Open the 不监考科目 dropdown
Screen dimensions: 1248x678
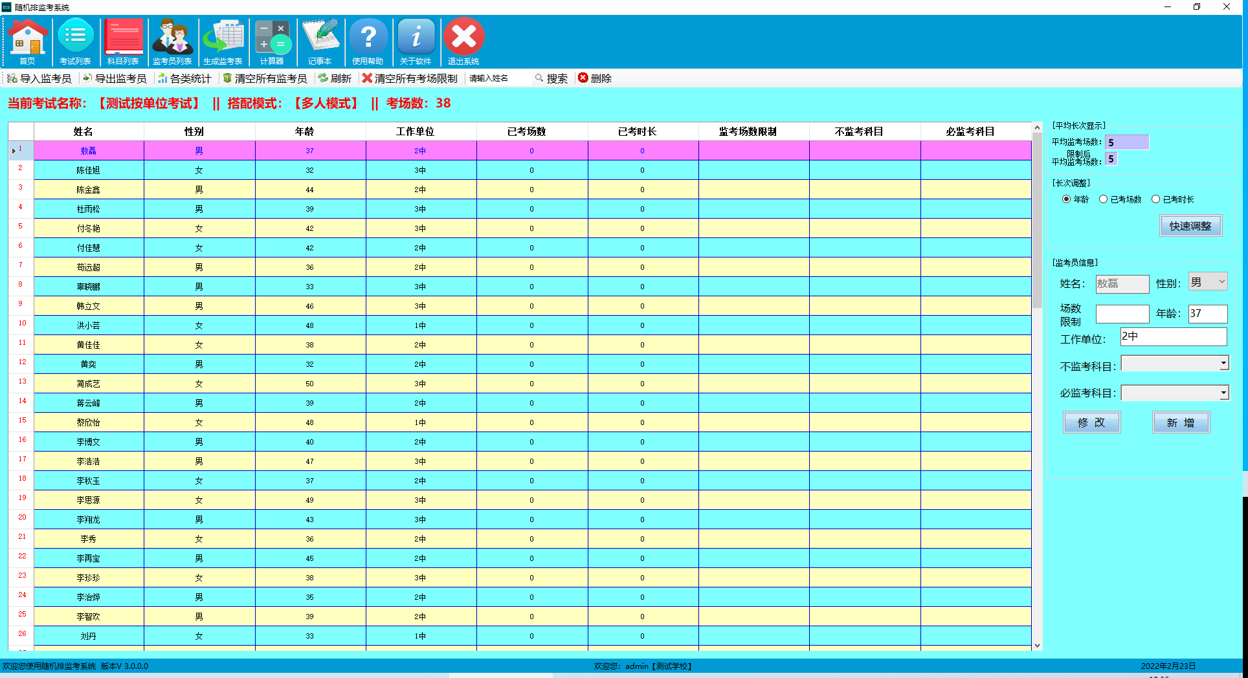[1175, 364]
